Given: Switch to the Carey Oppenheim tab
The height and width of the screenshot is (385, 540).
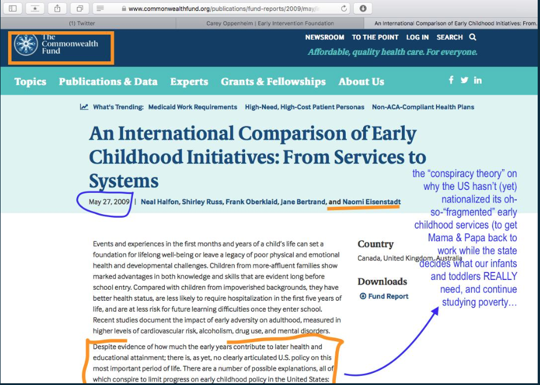Looking at the screenshot, I should coord(270,24).
